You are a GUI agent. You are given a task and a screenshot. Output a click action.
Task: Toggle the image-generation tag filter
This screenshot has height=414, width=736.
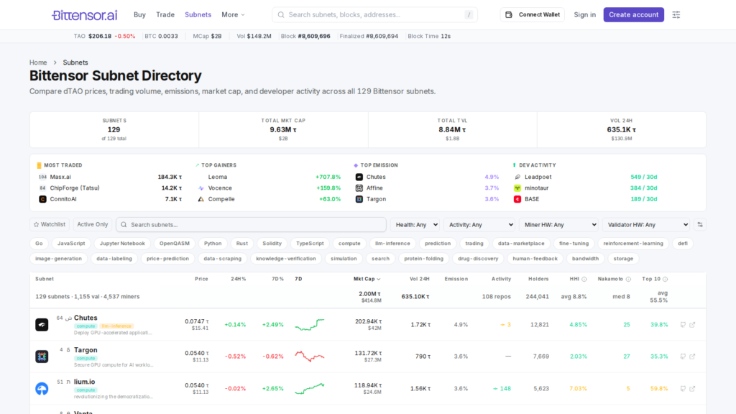click(59, 258)
